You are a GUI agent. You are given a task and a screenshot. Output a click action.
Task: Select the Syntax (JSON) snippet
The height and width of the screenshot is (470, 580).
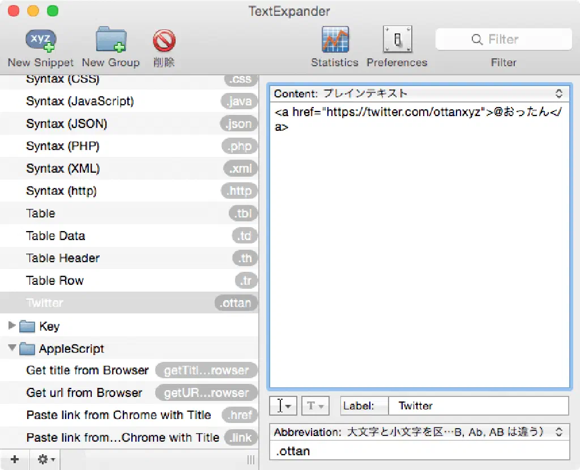tap(66, 123)
